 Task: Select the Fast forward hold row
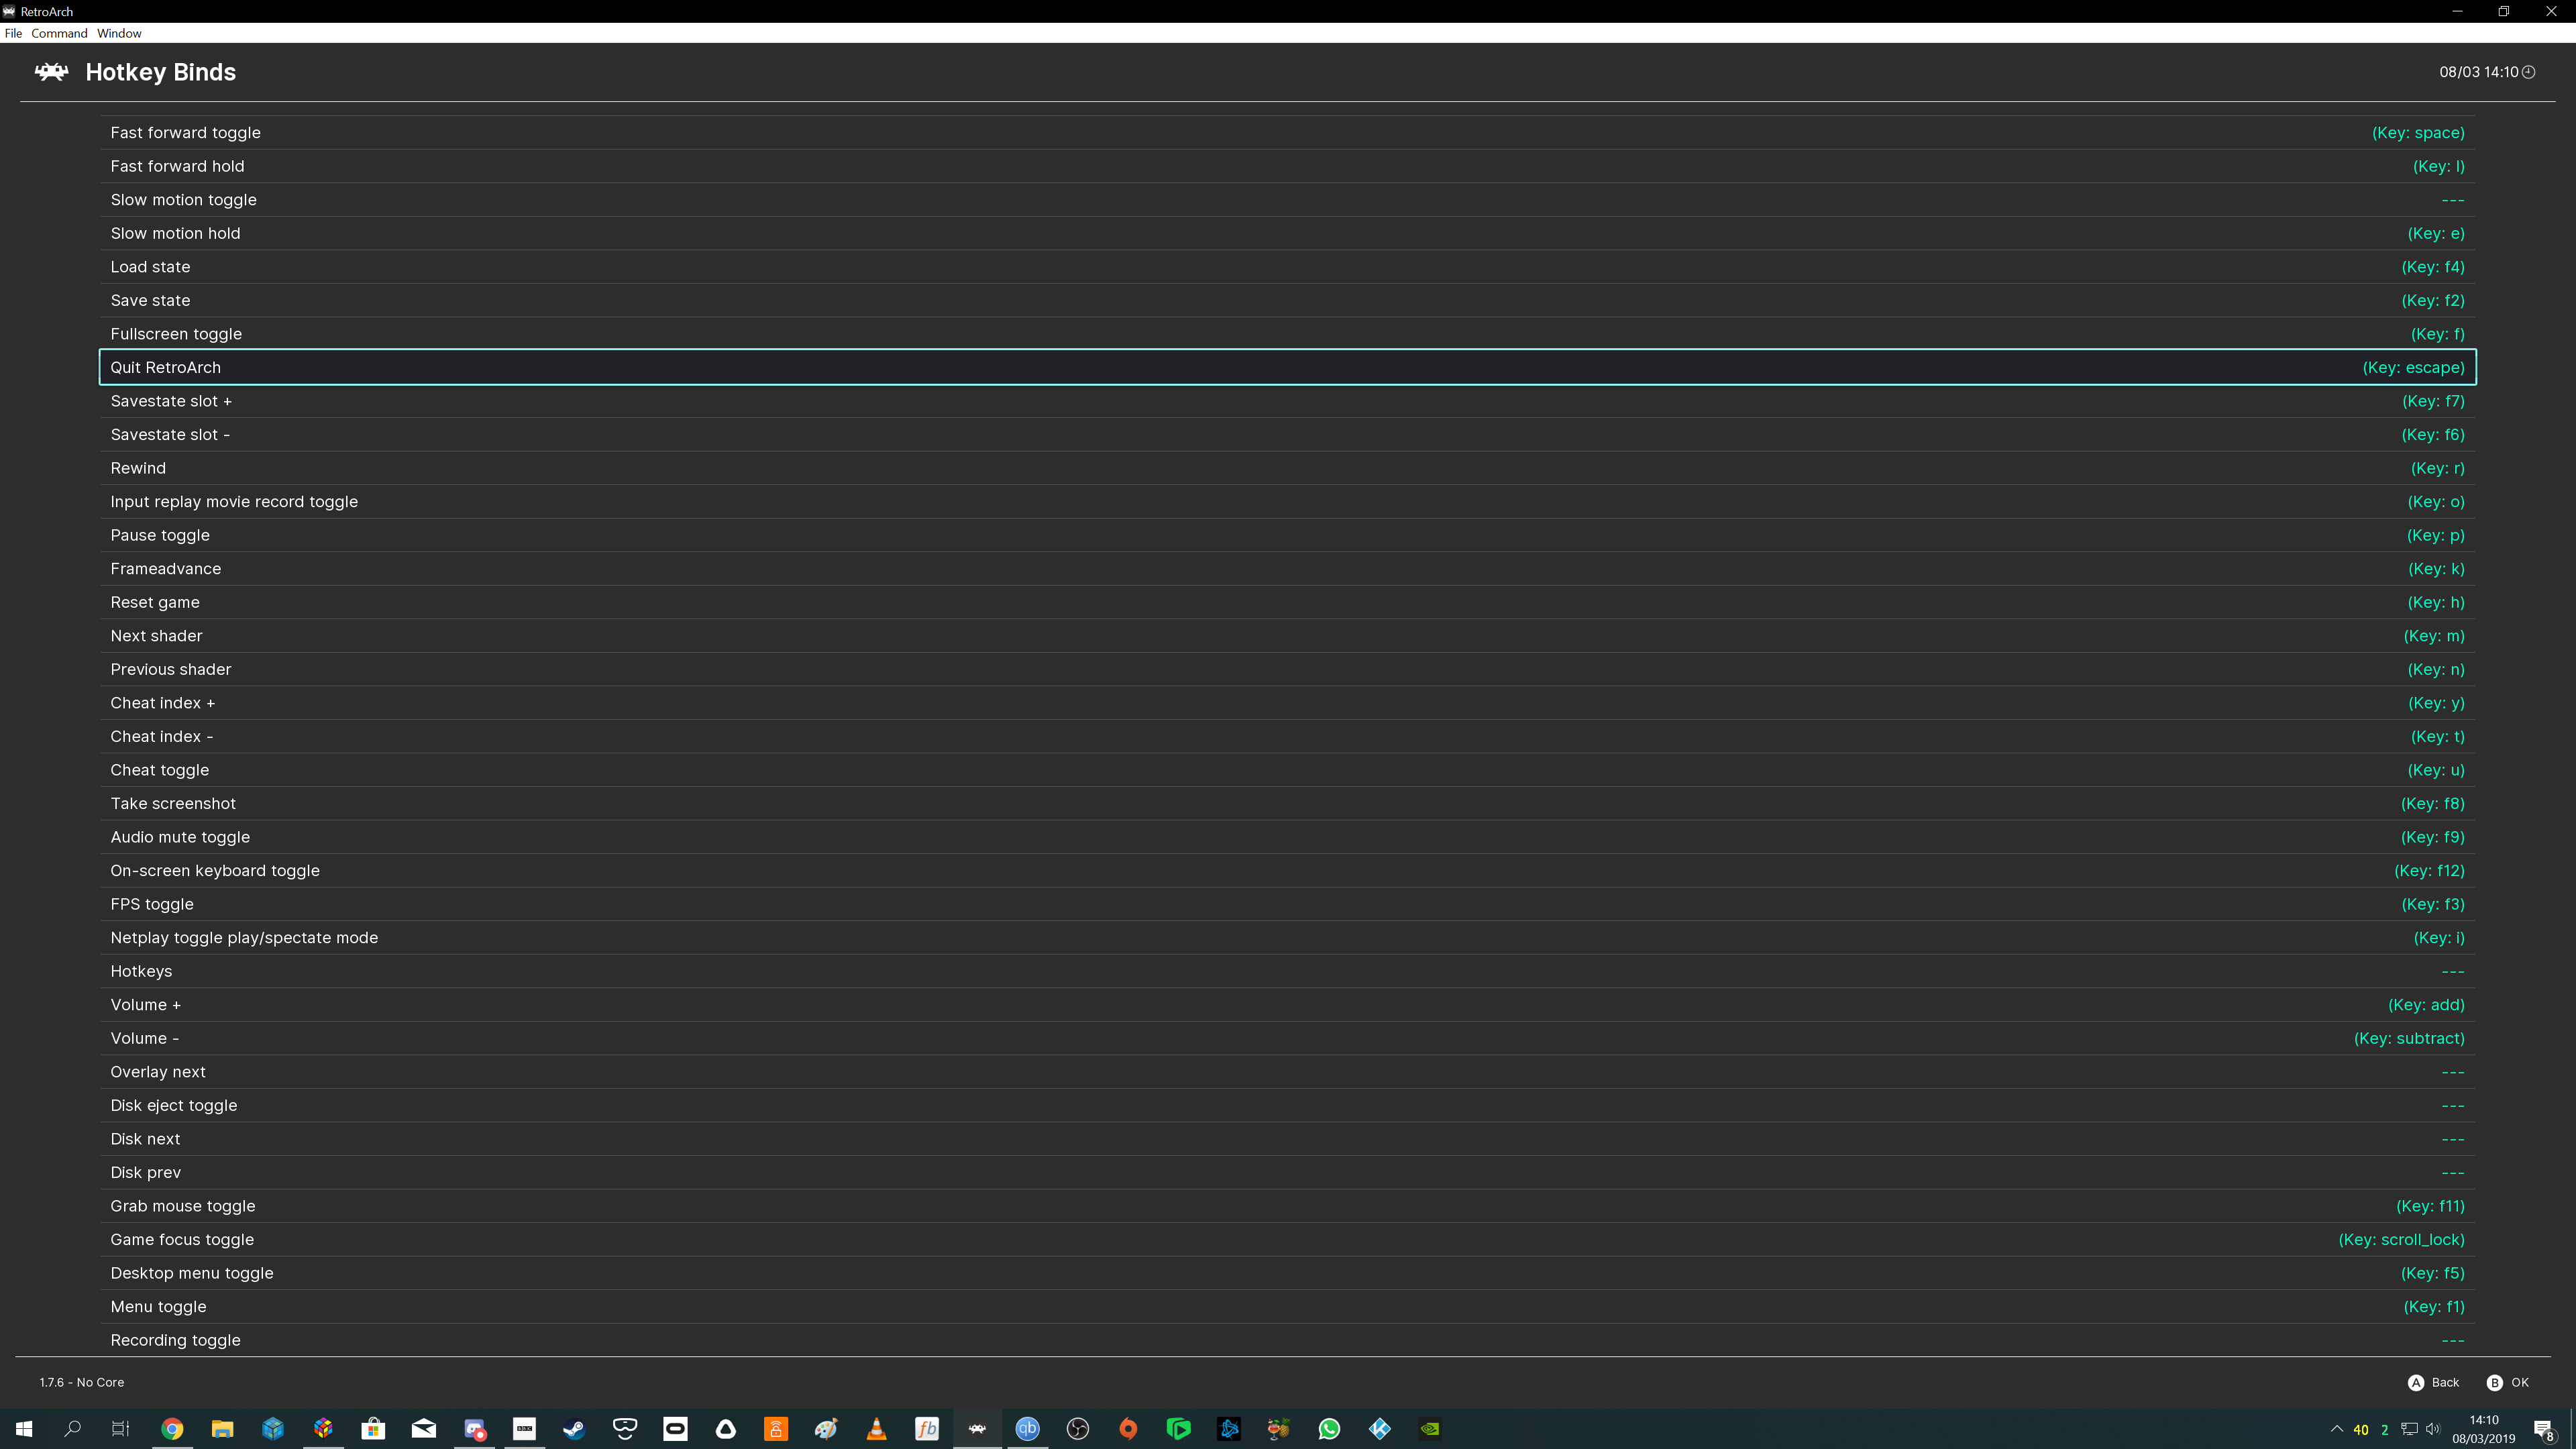[1288, 166]
